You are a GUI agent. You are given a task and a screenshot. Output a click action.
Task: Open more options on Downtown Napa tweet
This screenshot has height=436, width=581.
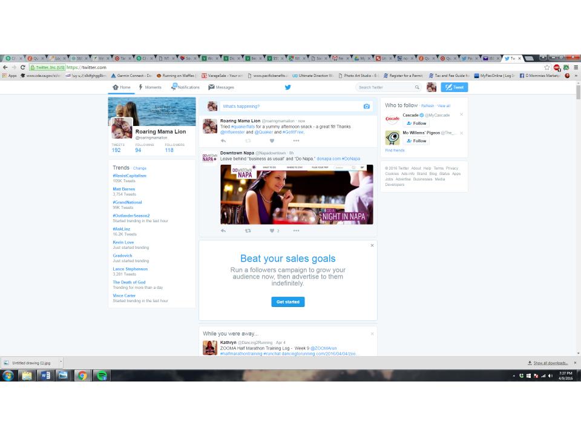[x=296, y=231]
